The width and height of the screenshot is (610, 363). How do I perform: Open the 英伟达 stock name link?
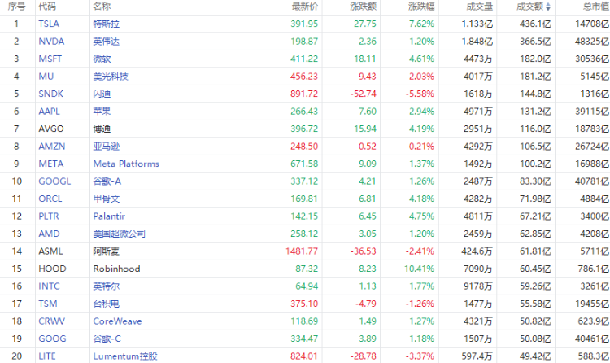pyautogui.click(x=107, y=42)
